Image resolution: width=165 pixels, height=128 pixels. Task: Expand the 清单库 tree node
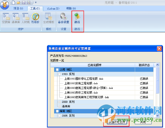59,106
